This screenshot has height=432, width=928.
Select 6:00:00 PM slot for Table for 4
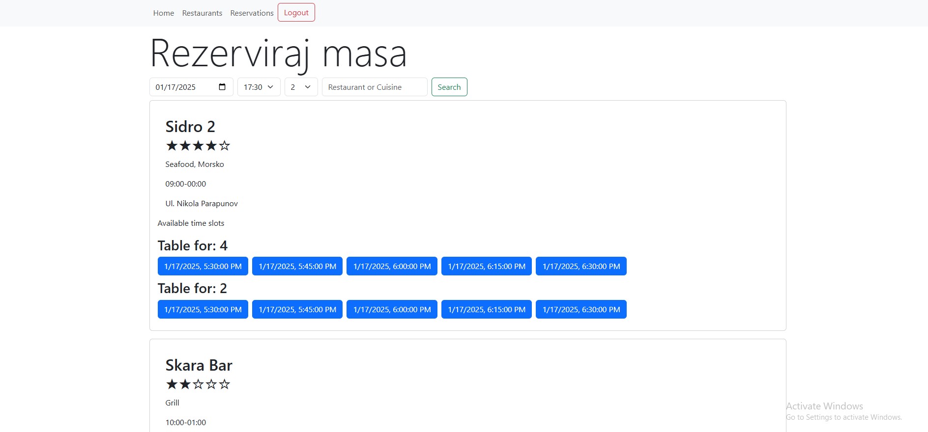tap(392, 266)
